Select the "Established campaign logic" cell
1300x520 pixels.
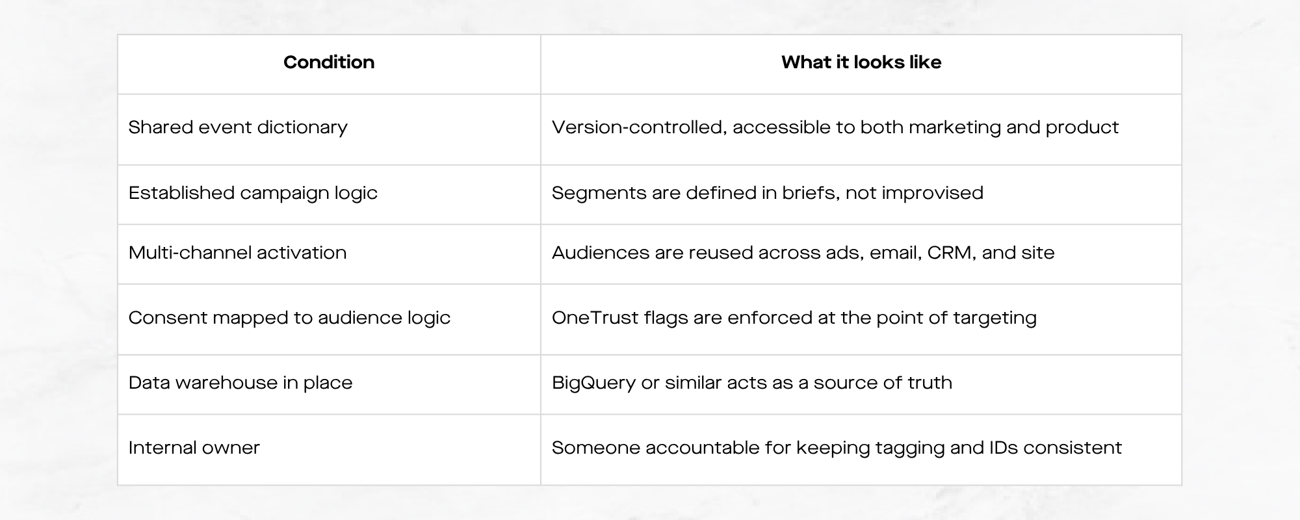(253, 193)
